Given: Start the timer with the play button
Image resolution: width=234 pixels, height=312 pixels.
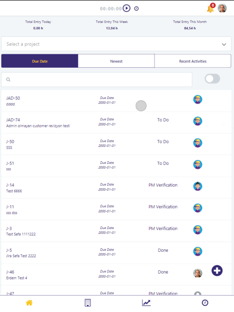Looking at the screenshot, I should pyautogui.click(x=127, y=9).
